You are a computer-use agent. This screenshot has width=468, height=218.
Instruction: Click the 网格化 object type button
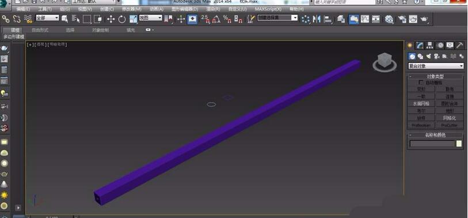[x=450, y=118]
